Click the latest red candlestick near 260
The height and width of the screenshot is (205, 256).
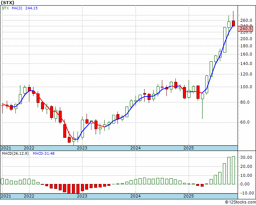tap(233, 23)
